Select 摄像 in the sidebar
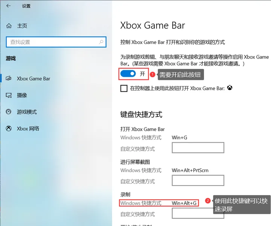This screenshot has width=271, height=226. (22, 95)
